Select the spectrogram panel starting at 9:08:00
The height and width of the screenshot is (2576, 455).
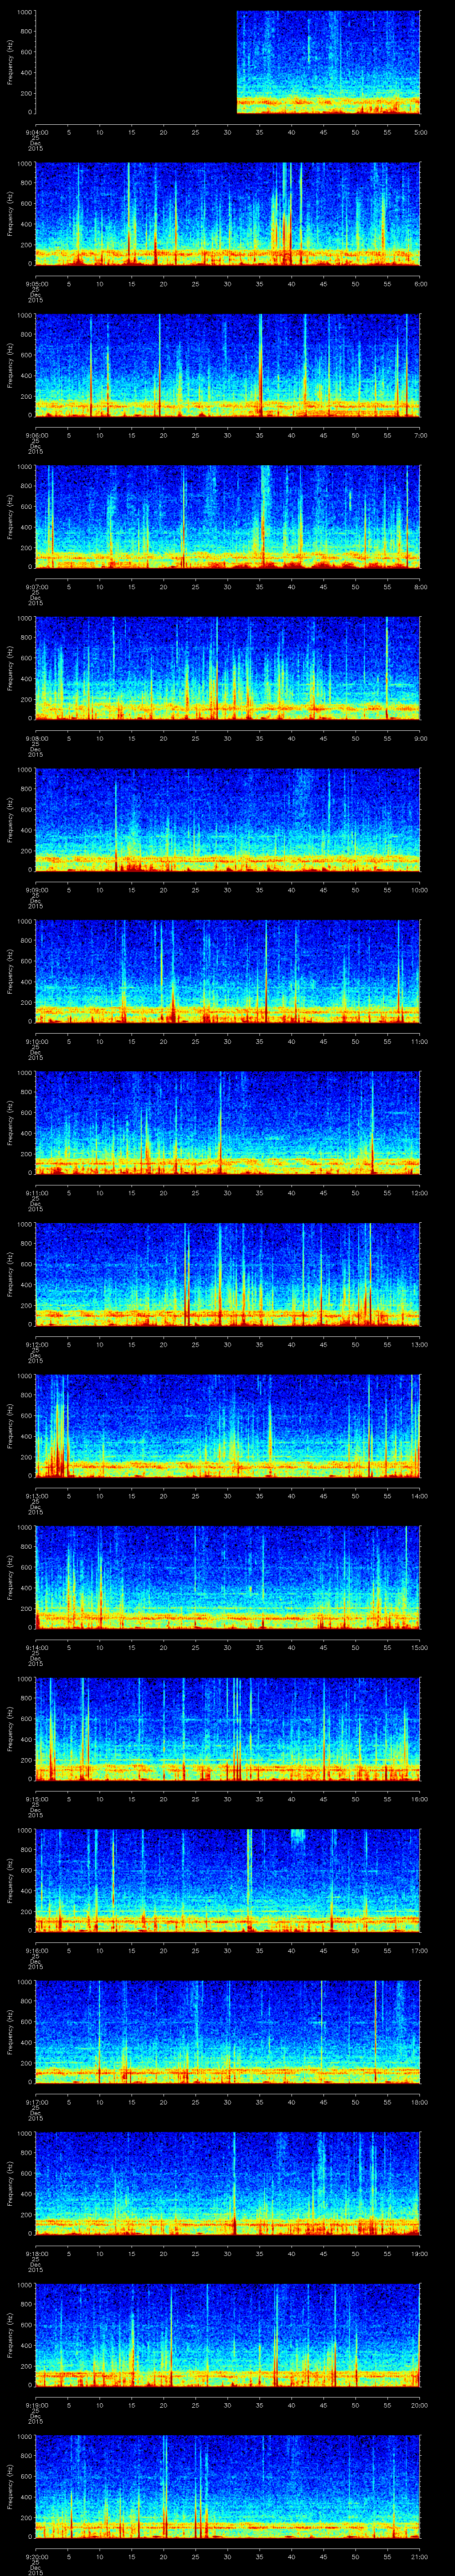coord(228,668)
